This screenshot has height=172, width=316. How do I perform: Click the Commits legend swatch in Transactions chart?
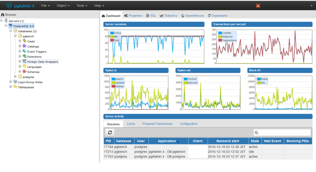(220, 33)
